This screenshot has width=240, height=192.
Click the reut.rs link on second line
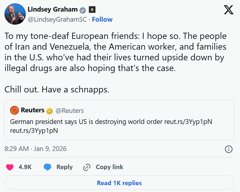point(34,130)
